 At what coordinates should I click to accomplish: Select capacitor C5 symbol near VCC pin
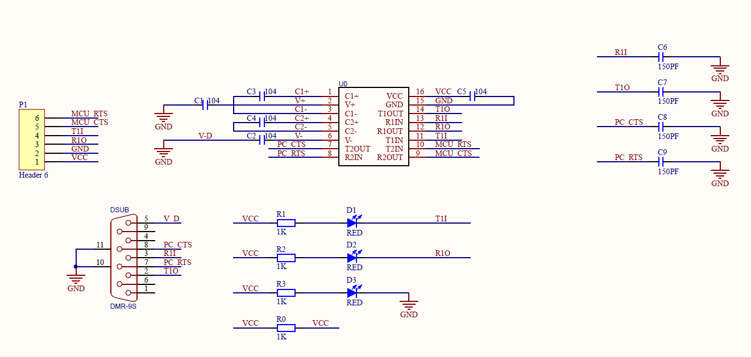click(472, 96)
